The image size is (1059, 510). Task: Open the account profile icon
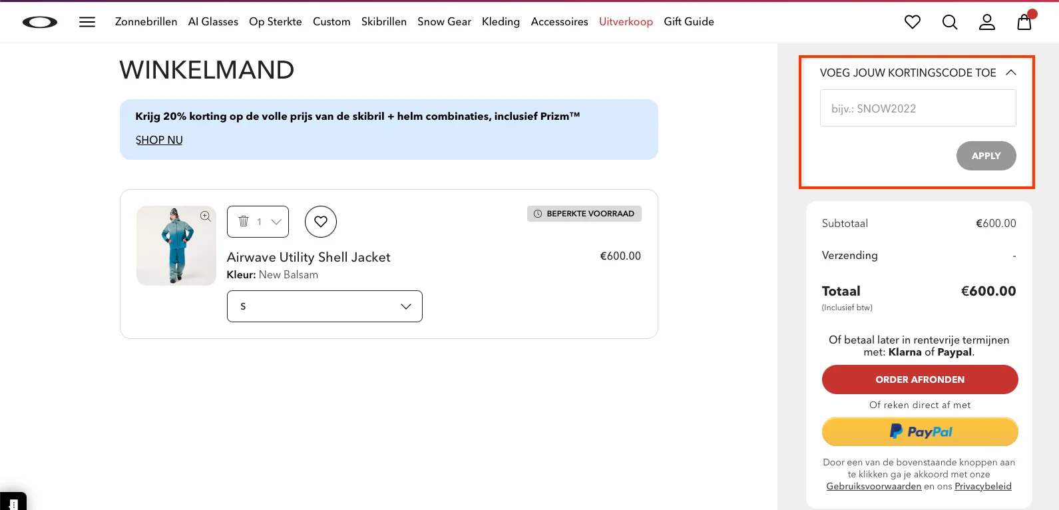click(987, 22)
